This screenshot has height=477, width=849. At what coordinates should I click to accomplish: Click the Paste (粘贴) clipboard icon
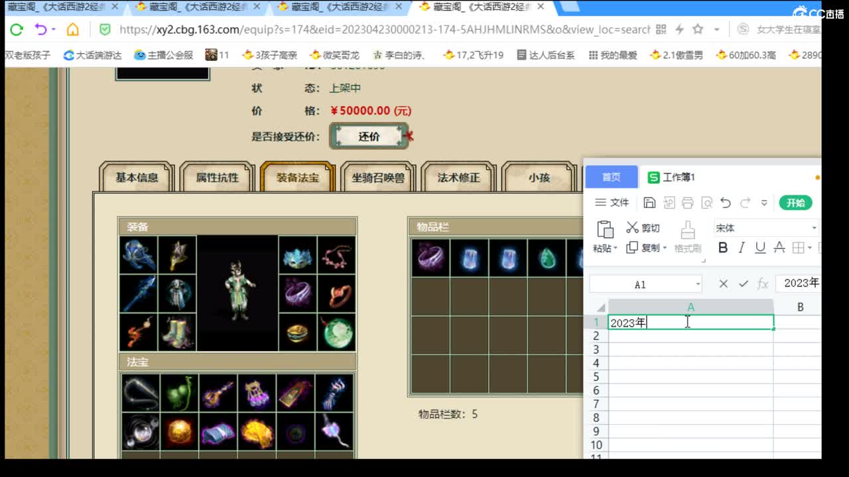(x=605, y=230)
